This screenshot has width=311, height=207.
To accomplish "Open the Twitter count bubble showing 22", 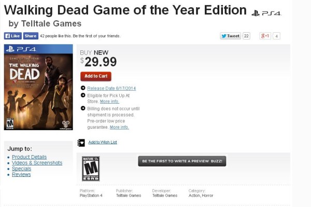I will click(246, 36).
